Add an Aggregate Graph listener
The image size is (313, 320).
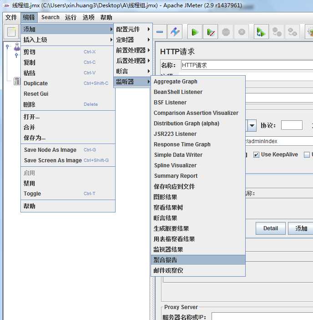[x=198, y=82]
